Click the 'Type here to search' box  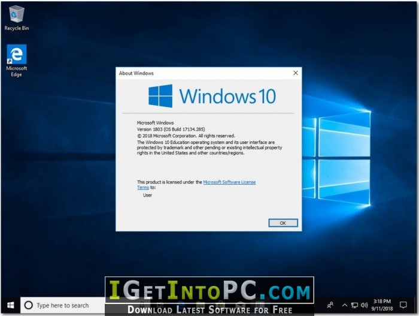point(62,305)
